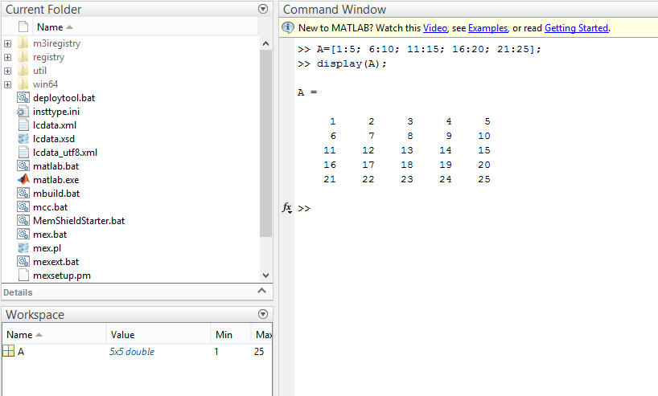
Task: Open Current Folder panel actions dropdown
Action: [263, 9]
